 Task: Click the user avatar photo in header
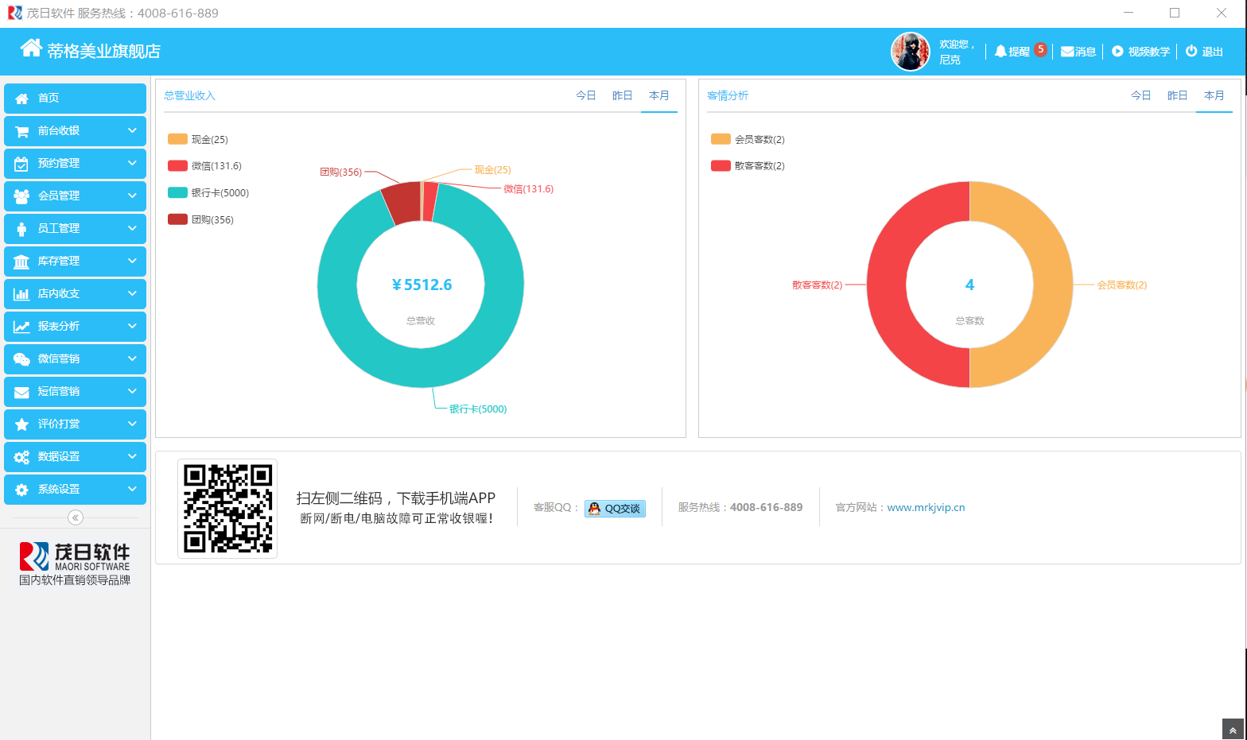pyautogui.click(x=911, y=52)
